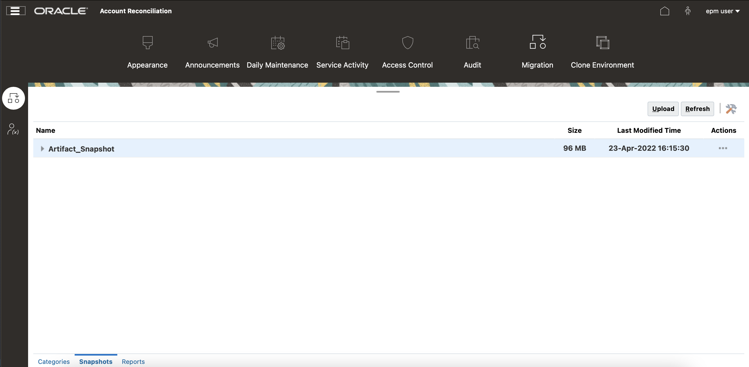Open Access Control management

[x=407, y=52]
